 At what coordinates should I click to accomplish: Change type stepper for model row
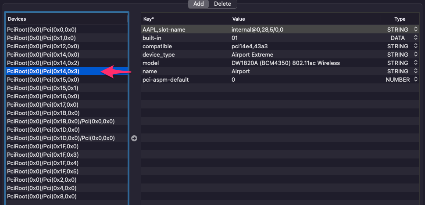pos(416,63)
